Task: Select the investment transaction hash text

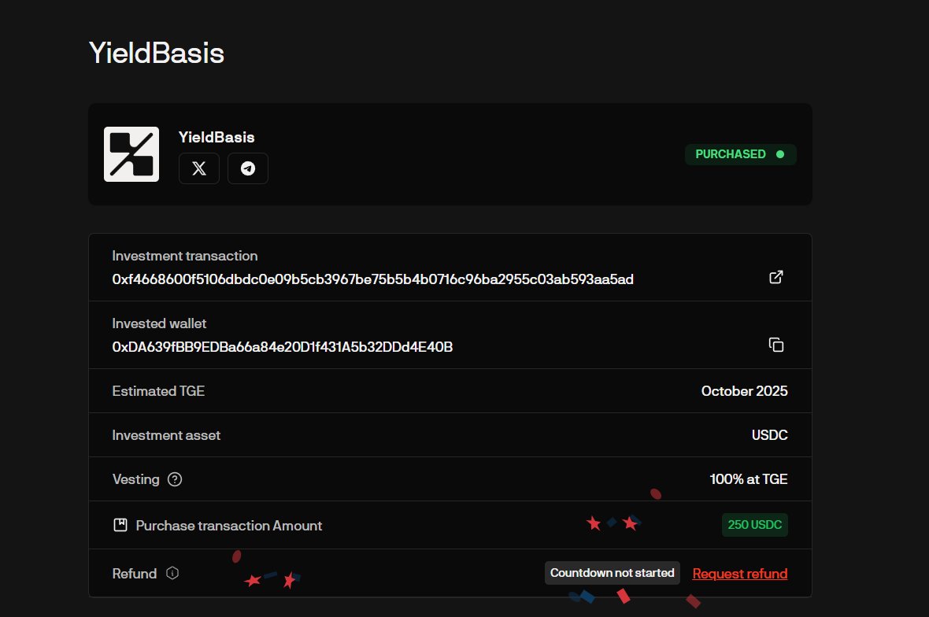Action: coord(372,279)
